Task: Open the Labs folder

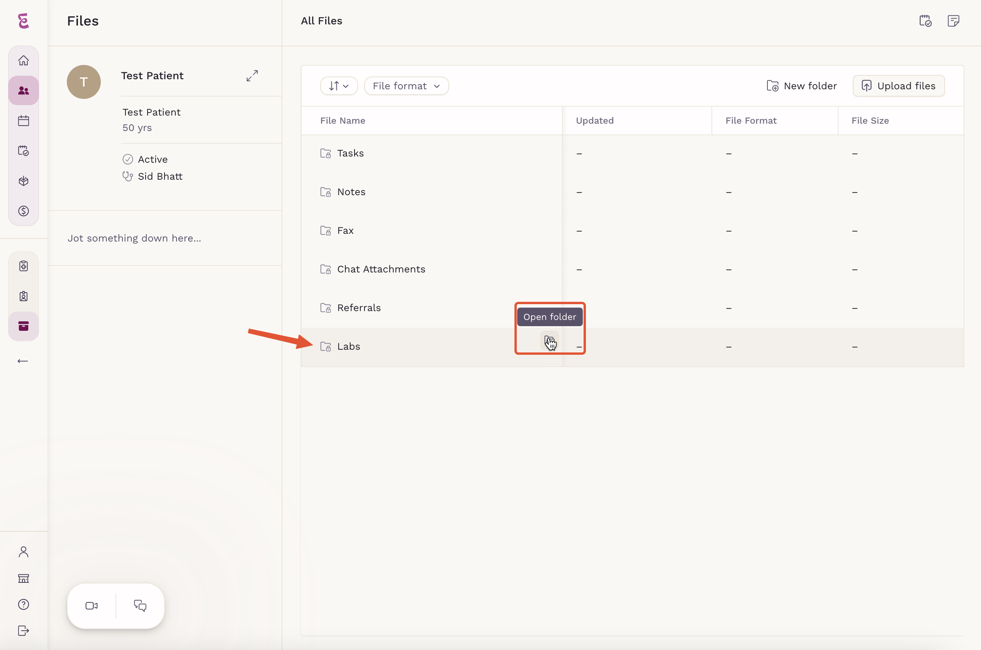Action: [632, 347]
